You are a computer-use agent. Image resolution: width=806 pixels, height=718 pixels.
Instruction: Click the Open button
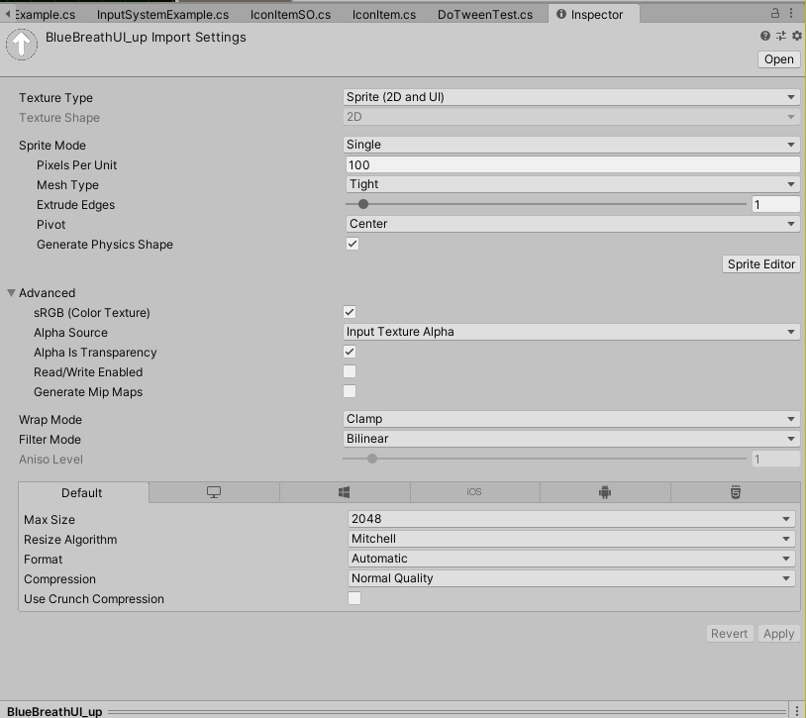(778, 59)
